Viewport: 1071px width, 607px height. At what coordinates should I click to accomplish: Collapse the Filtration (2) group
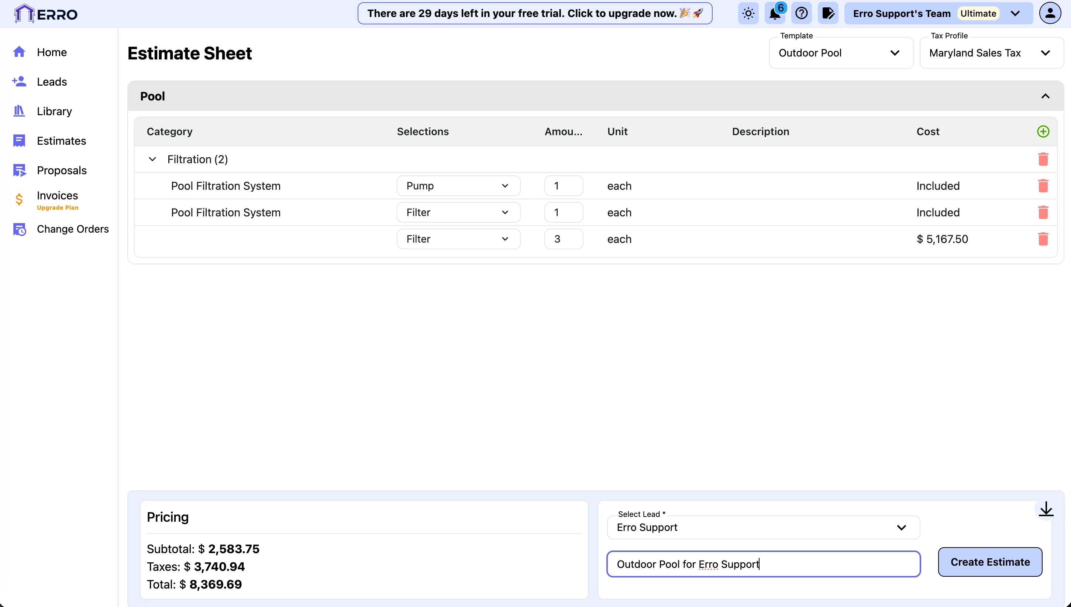[152, 159]
